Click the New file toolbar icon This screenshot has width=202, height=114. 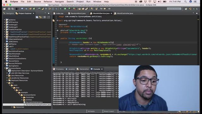coord(4,9)
